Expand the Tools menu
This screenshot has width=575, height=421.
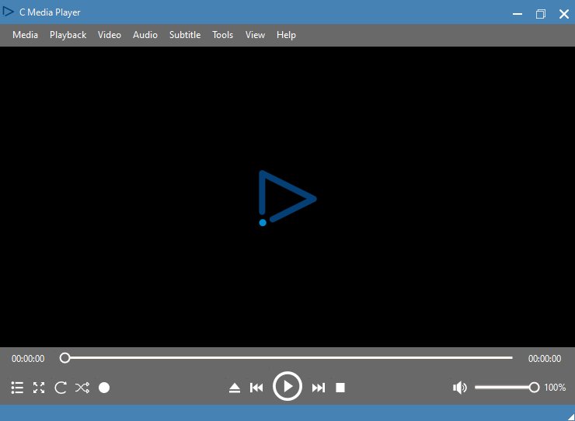point(223,35)
